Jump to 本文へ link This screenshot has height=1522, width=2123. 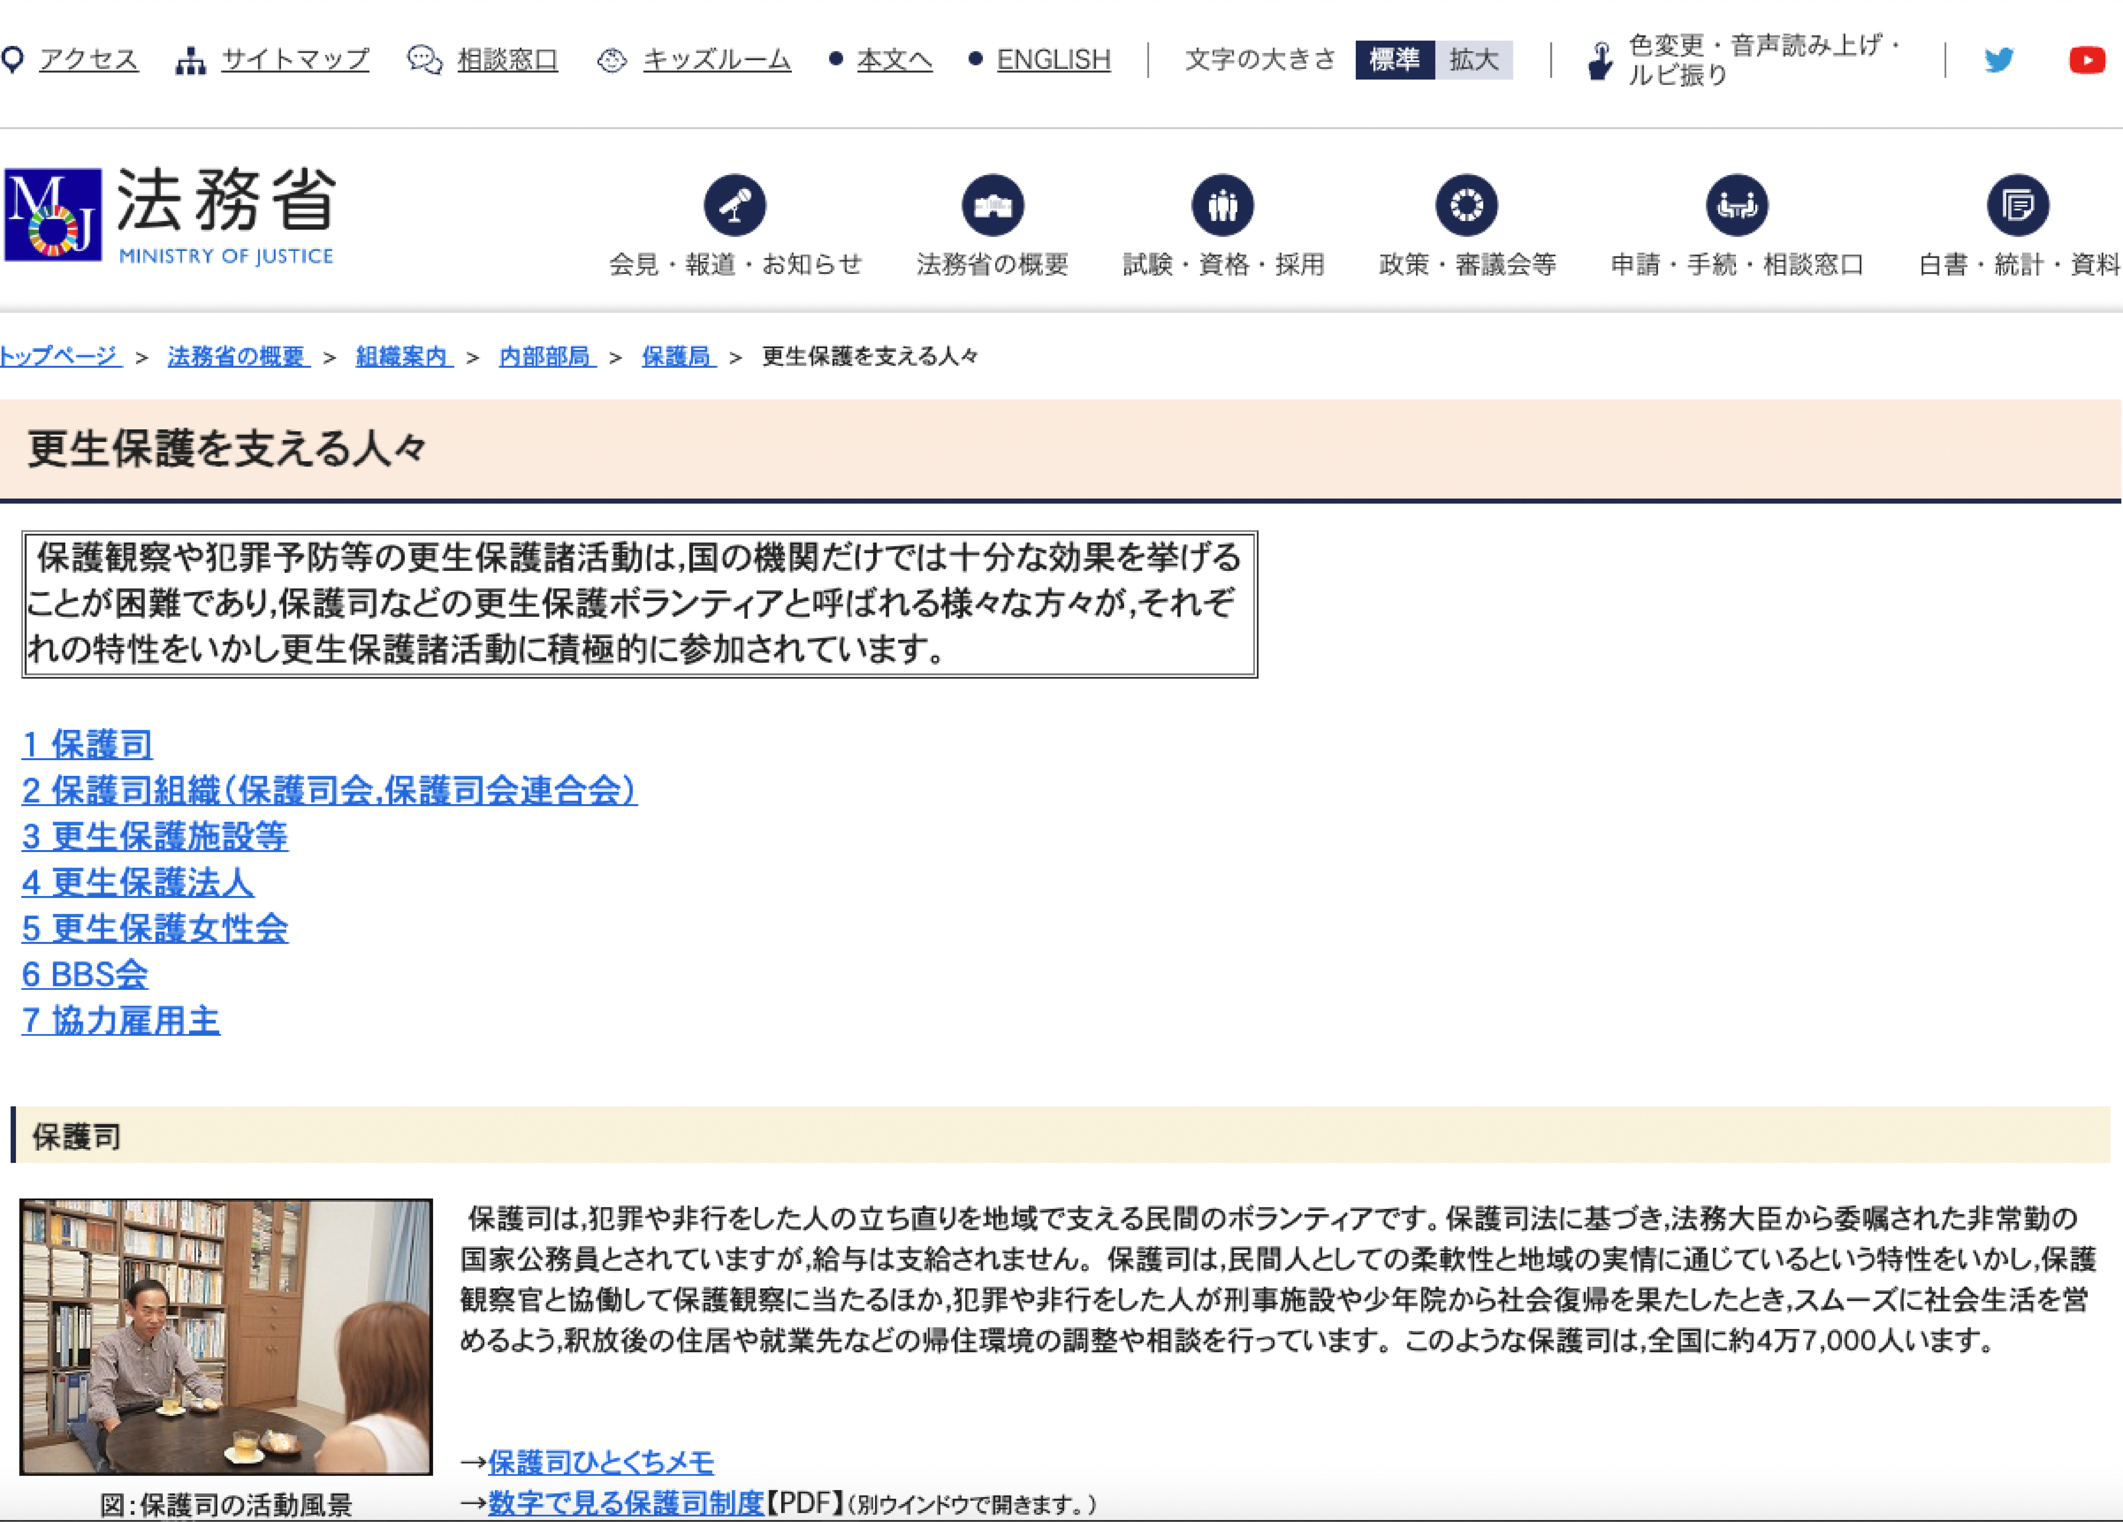point(895,60)
